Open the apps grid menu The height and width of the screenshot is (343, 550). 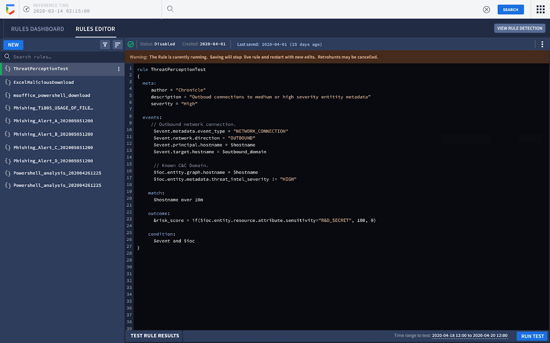(x=541, y=9)
